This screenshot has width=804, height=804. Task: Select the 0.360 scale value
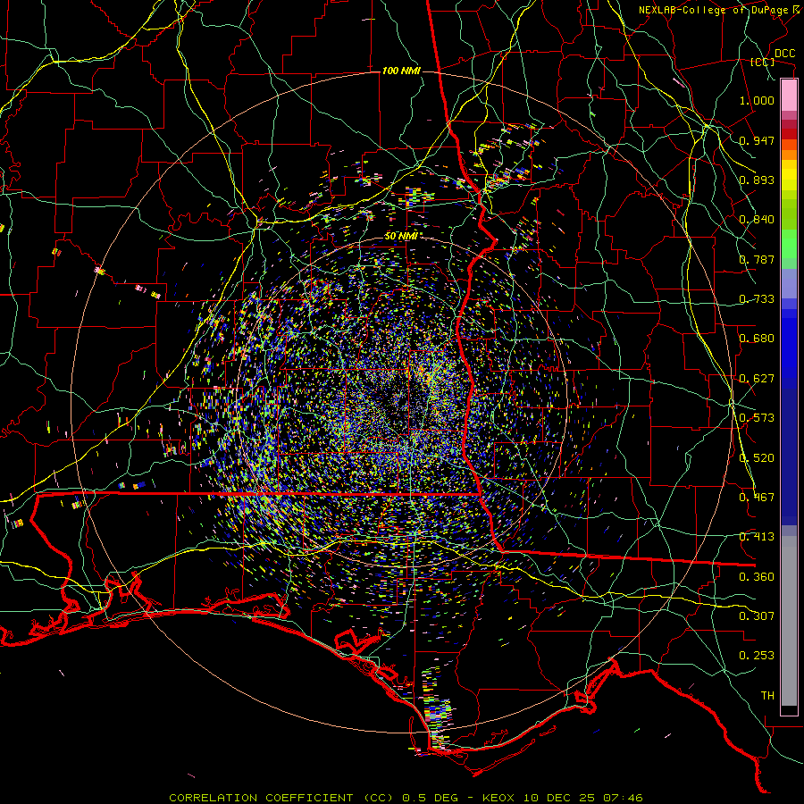pos(757,577)
